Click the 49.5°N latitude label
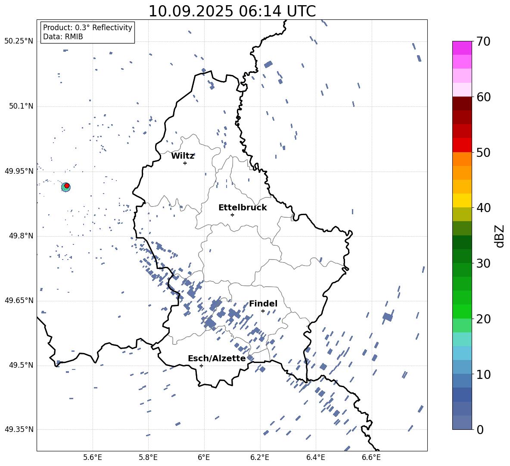 (x=21, y=365)
